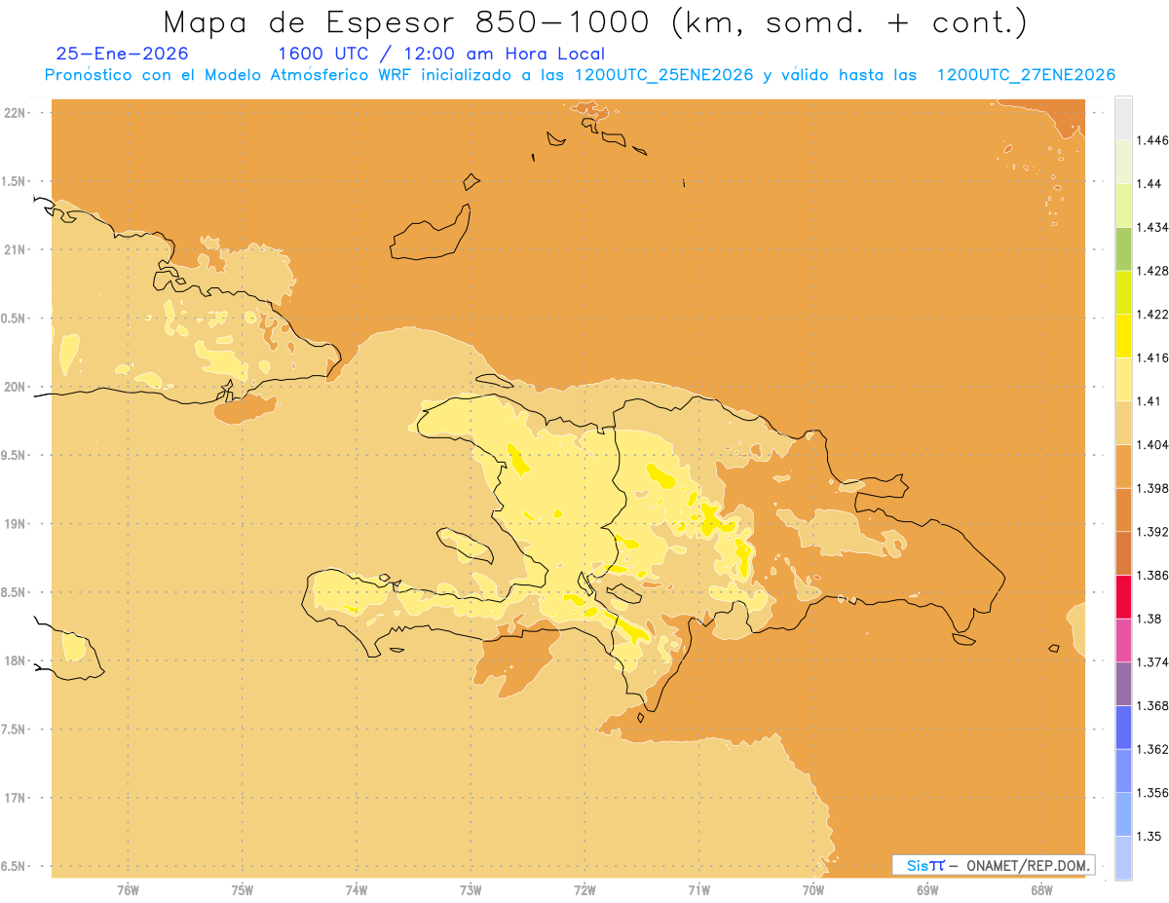1169x903 pixels.
Task: Click the 72W longitude label
Action: (584, 890)
